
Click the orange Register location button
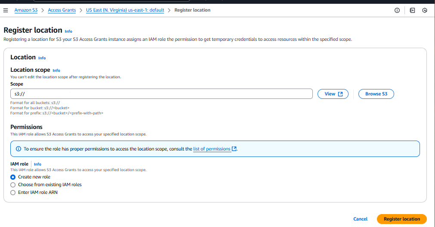pyautogui.click(x=401, y=219)
